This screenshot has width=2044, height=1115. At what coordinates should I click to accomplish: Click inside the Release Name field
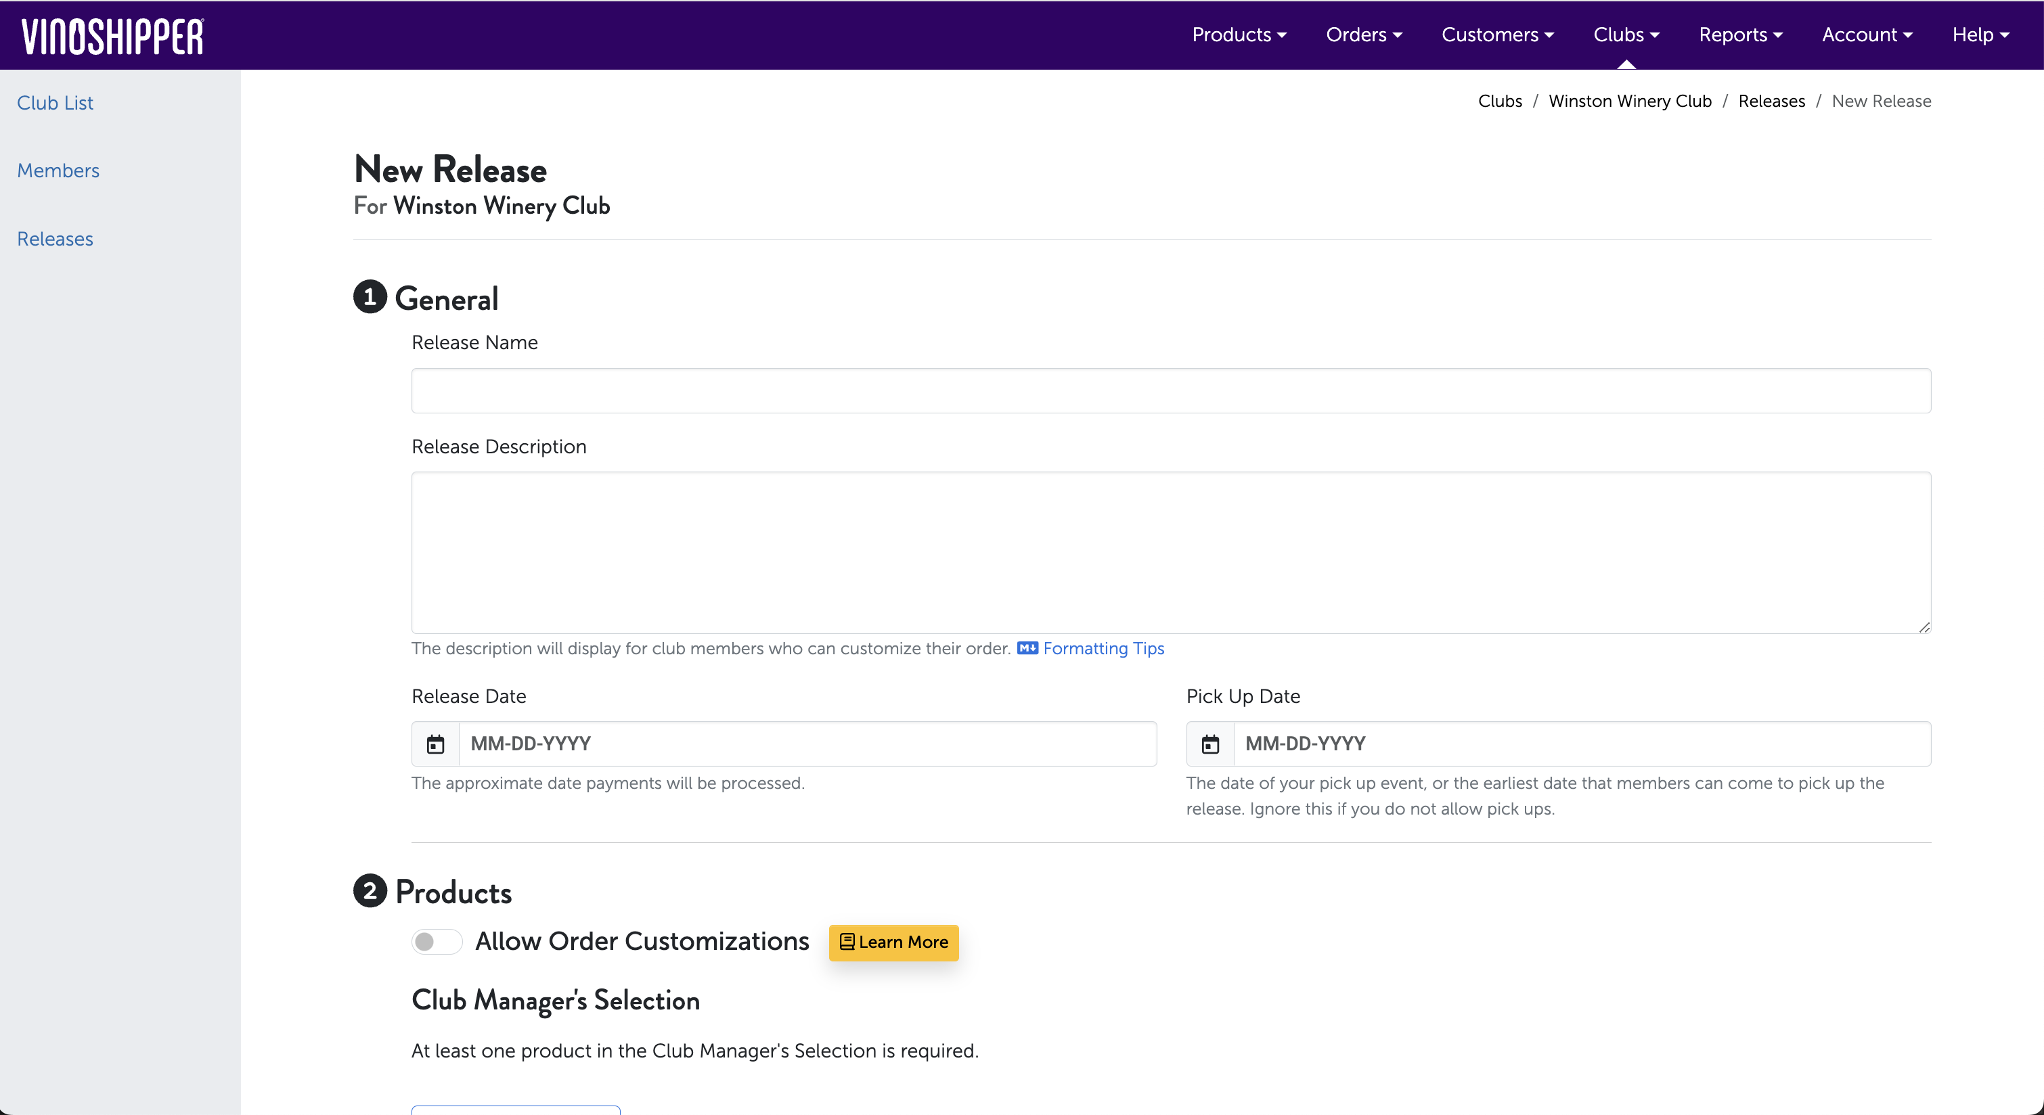point(1170,390)
